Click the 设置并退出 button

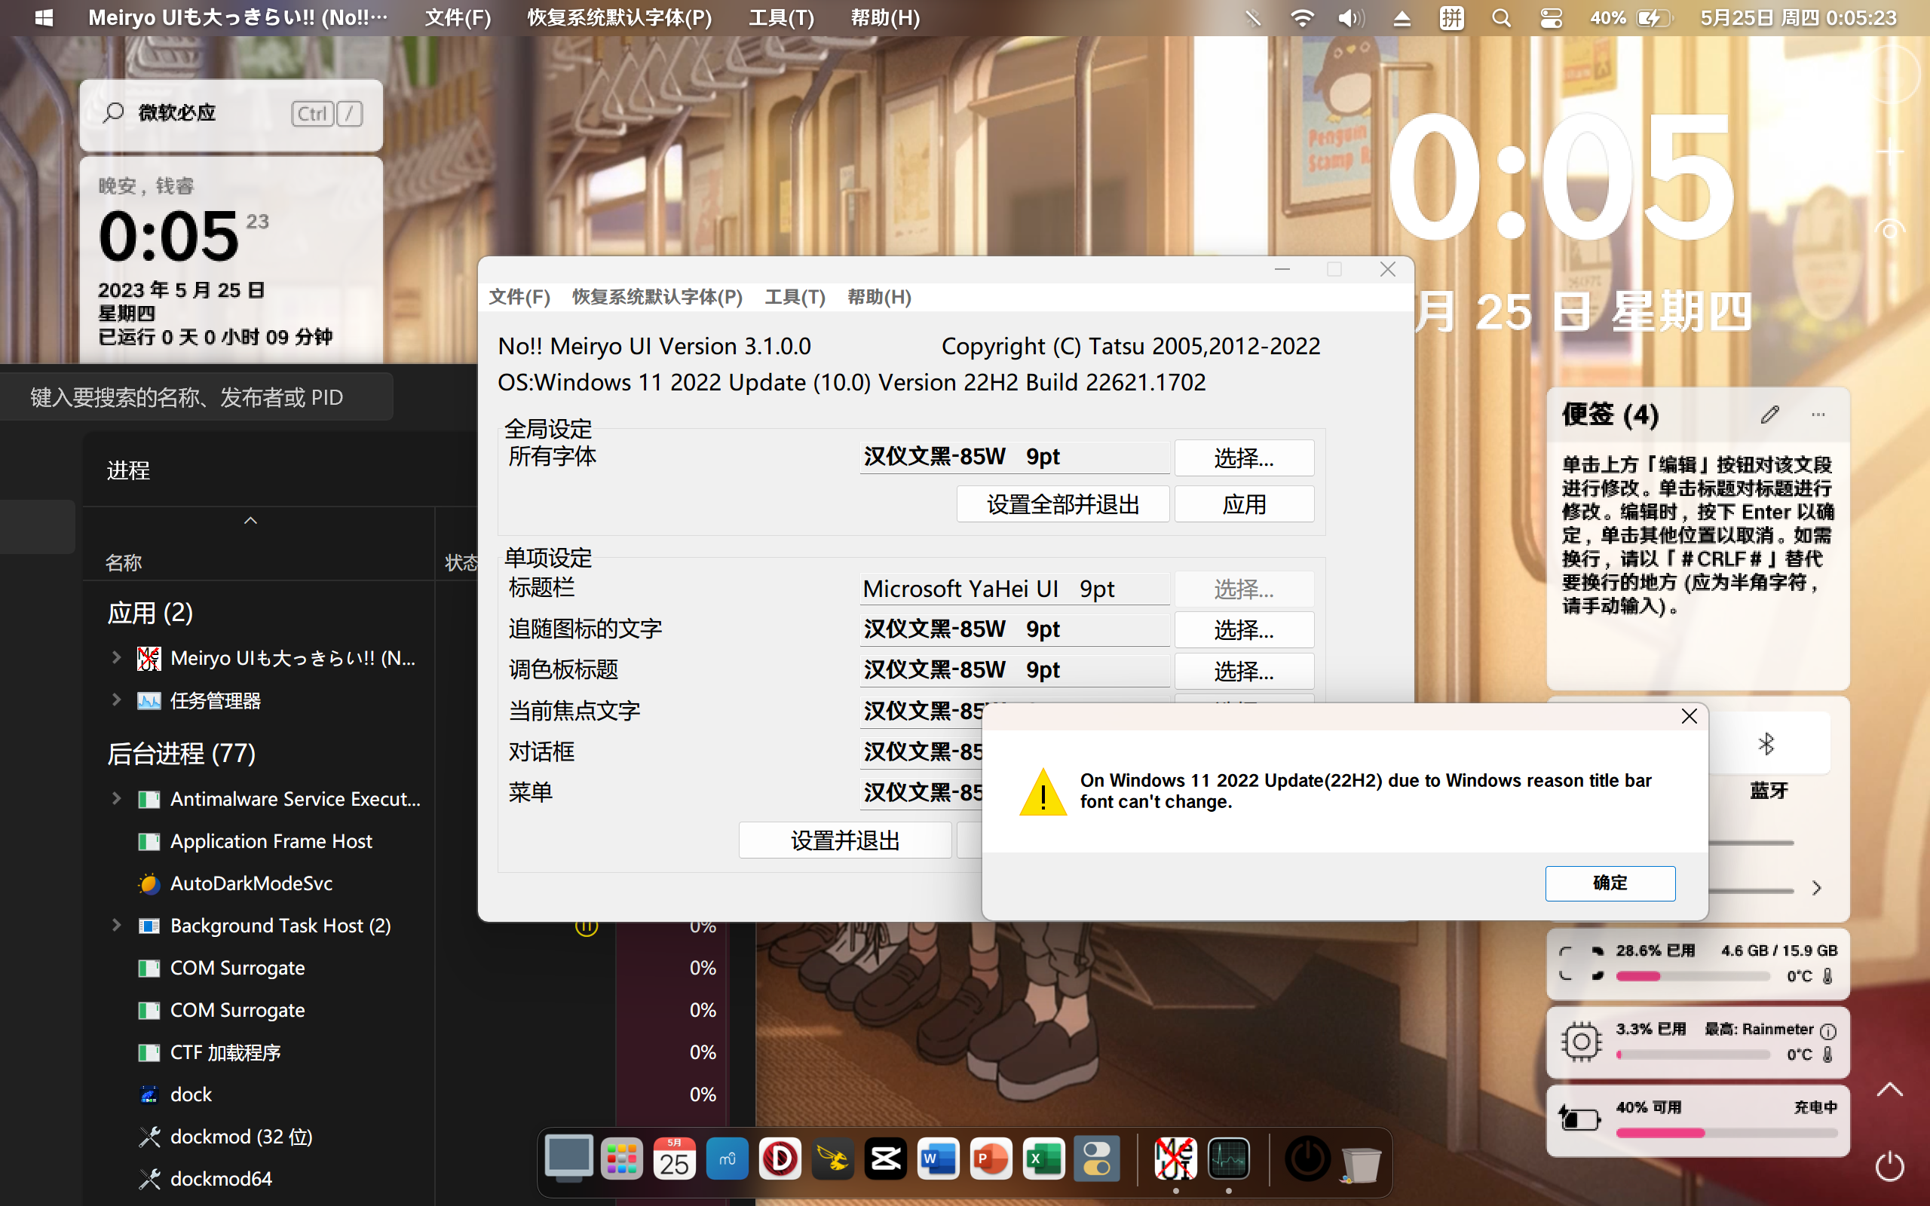click(845, 840)
